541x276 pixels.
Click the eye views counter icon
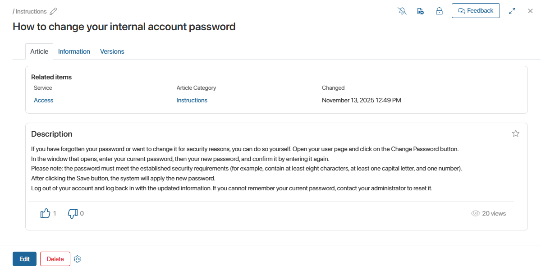[475, 213]
